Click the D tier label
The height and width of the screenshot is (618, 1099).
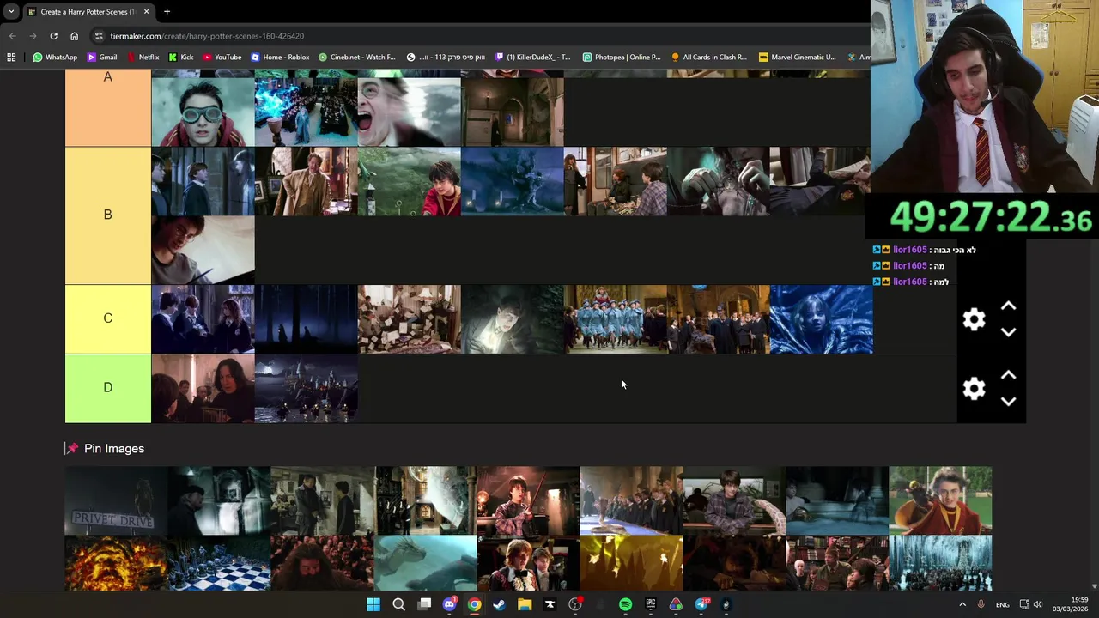(108, 388)
